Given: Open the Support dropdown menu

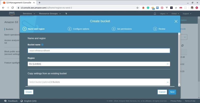Looking at the screenshot, I should click(187, 14).
